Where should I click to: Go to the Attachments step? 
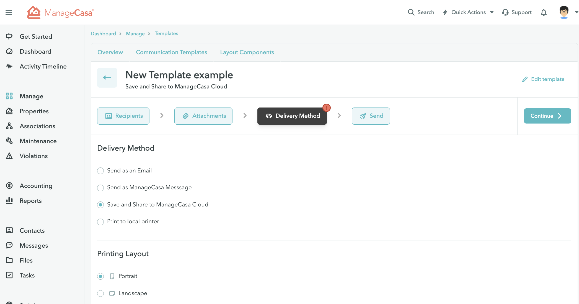click(203, 116)
